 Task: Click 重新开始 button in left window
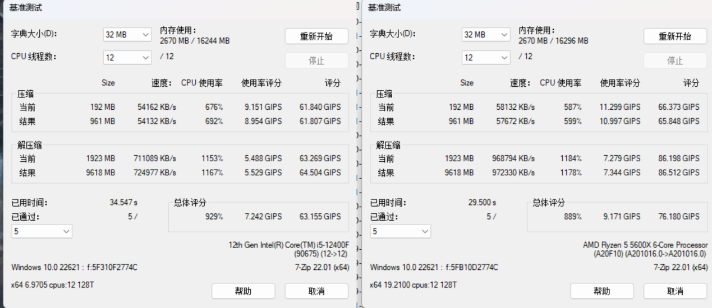[316, 36]
